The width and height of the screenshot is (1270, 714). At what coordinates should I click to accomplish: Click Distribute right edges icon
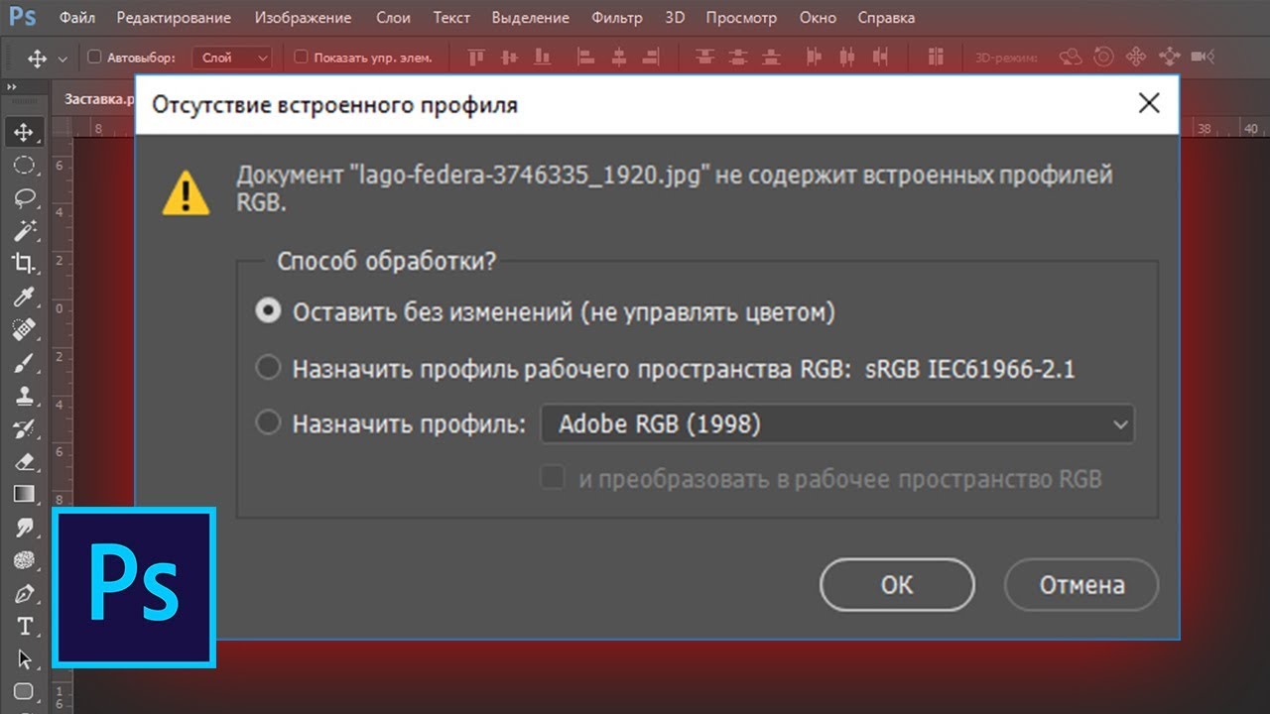coord(880,57)
